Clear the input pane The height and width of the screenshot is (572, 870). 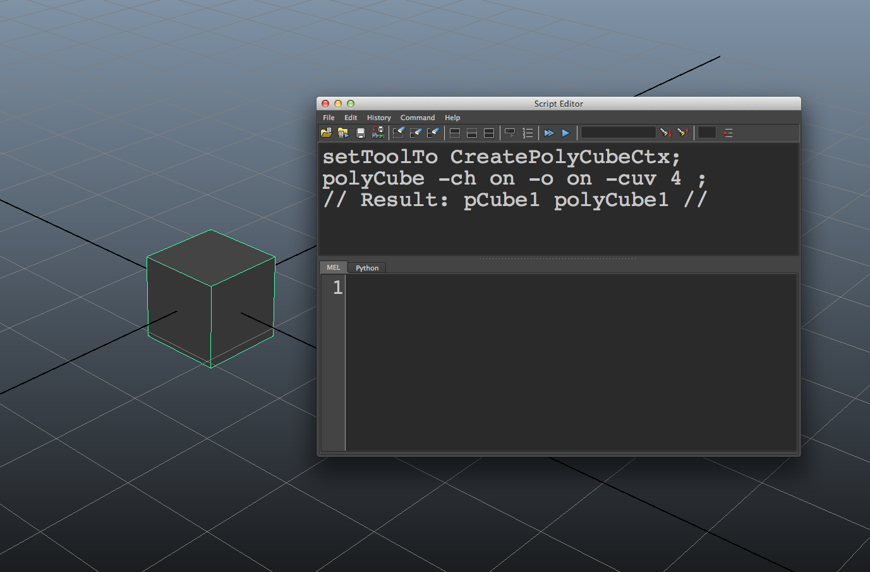point(416,132)
